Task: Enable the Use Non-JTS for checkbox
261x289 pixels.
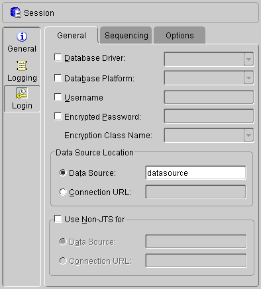Action: pyautogui.click(x=58, y=219)
